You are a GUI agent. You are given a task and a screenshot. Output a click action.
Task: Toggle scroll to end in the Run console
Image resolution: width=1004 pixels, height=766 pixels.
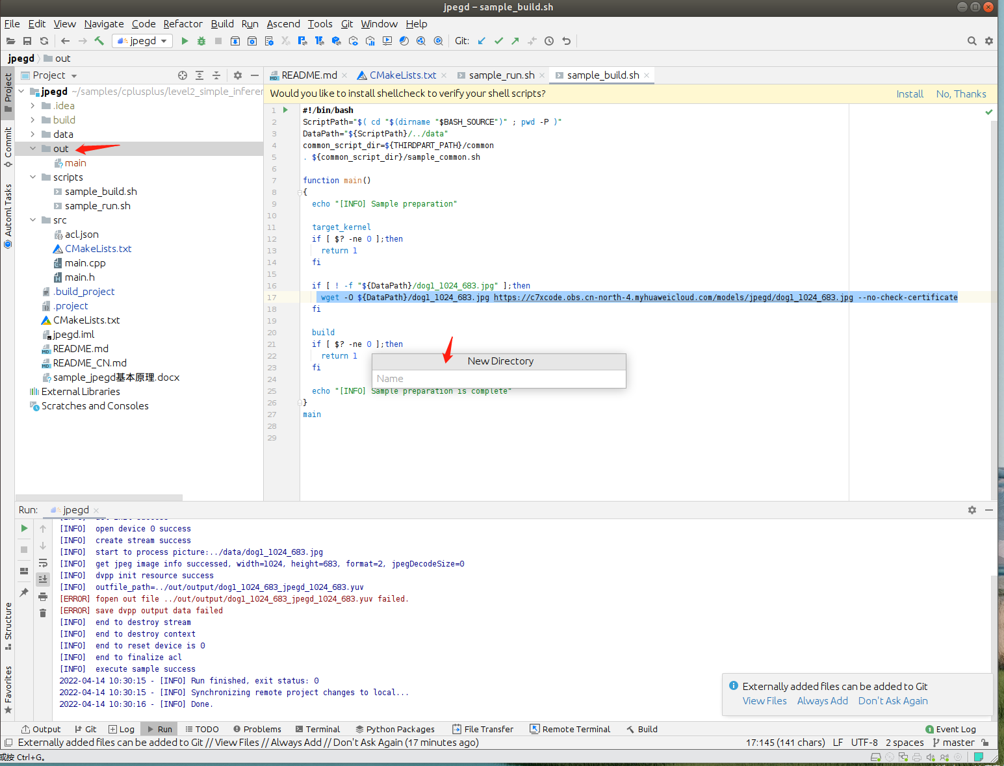[x=43, y=579]
